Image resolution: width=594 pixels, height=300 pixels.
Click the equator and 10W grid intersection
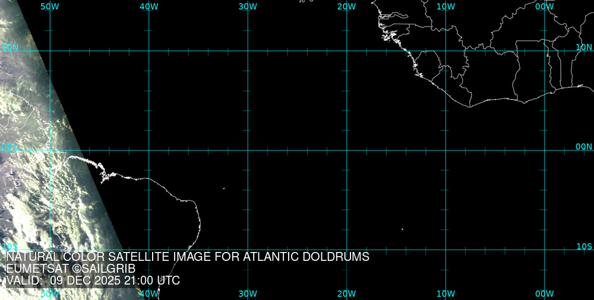(445, 150)
